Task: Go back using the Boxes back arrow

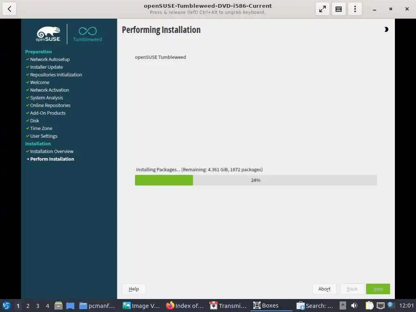Action: (x=9, y=9)
